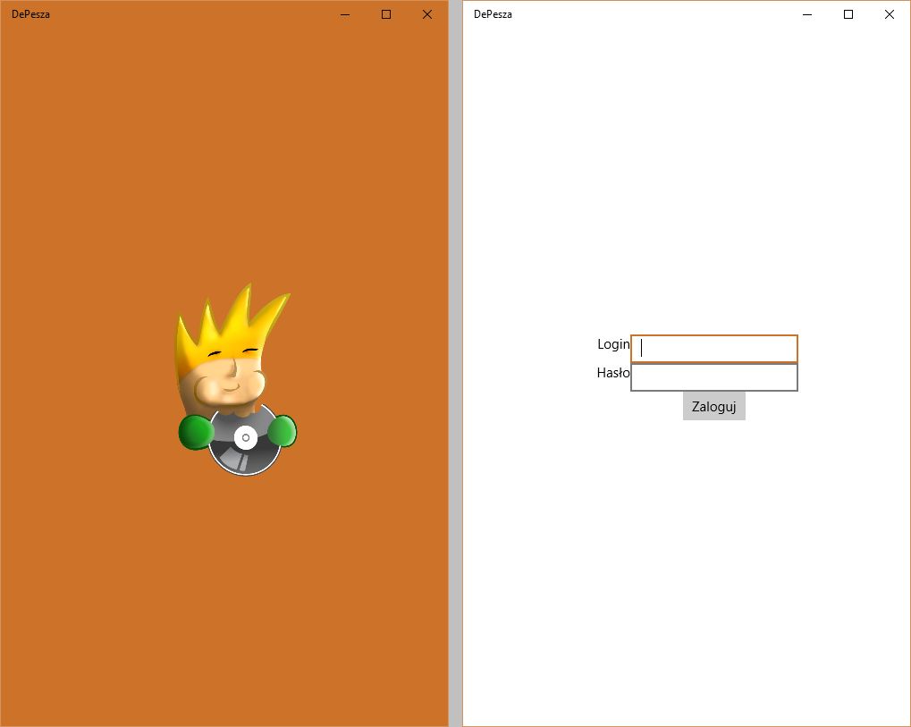Image resolution: width=911 pixels, height=727 pixels.
Task: Minimize the orange DePesza splash window
Action: [345, 14]
